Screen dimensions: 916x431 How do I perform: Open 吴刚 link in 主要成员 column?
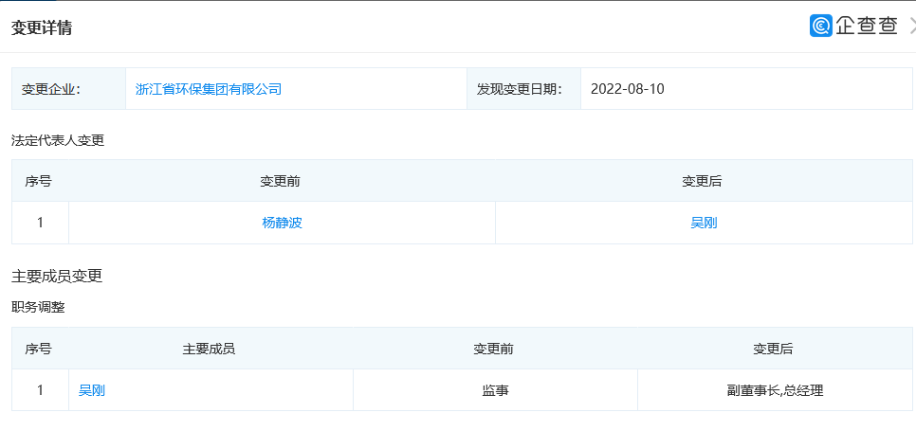click(x=92, y=390)
